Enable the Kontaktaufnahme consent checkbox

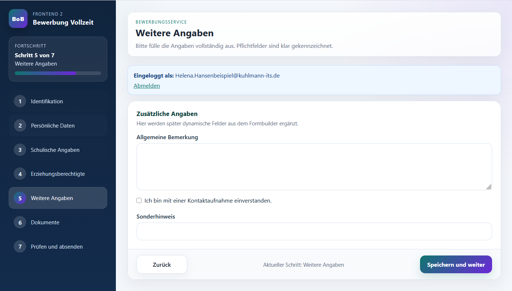tap(139, 201)
